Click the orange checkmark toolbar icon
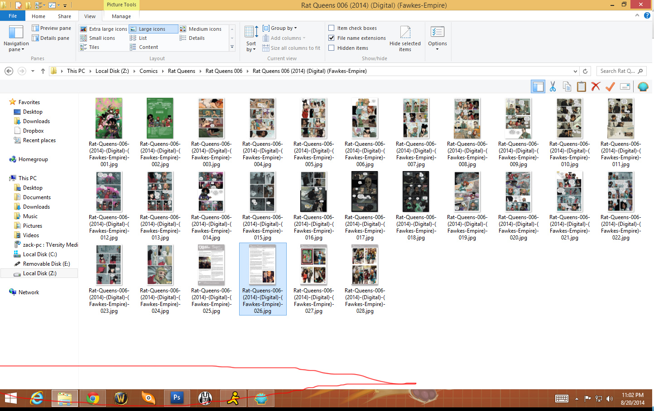This screenshot has height=411, width=654. (x=610, y=86)
